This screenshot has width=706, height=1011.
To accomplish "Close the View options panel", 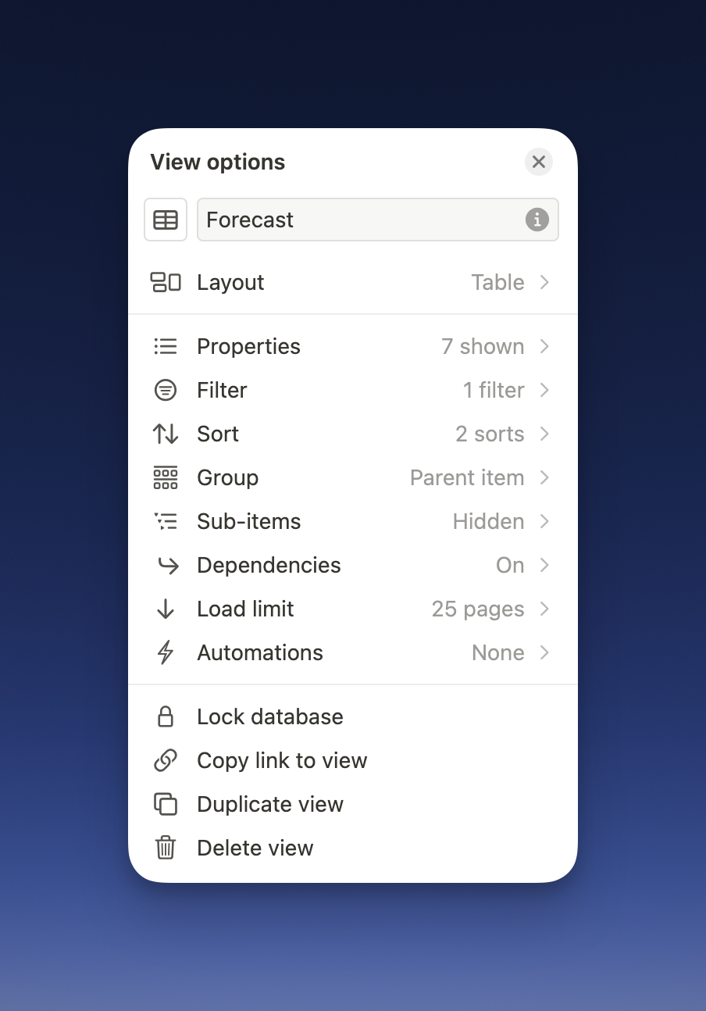I will pos(539,162).
